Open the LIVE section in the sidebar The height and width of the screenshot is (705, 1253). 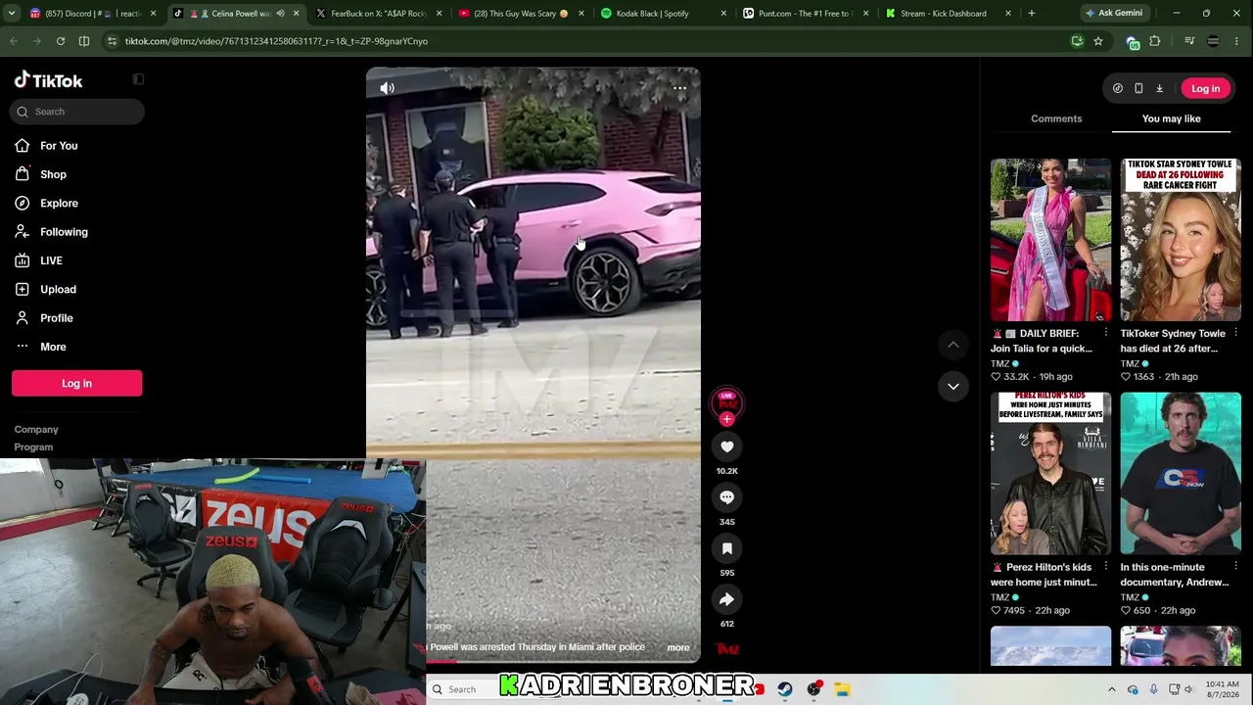(x=39, y=260)
